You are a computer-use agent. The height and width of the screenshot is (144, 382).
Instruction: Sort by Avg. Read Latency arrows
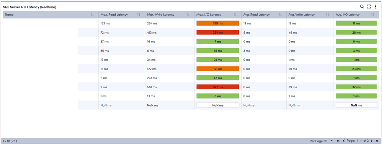(280, 15)
